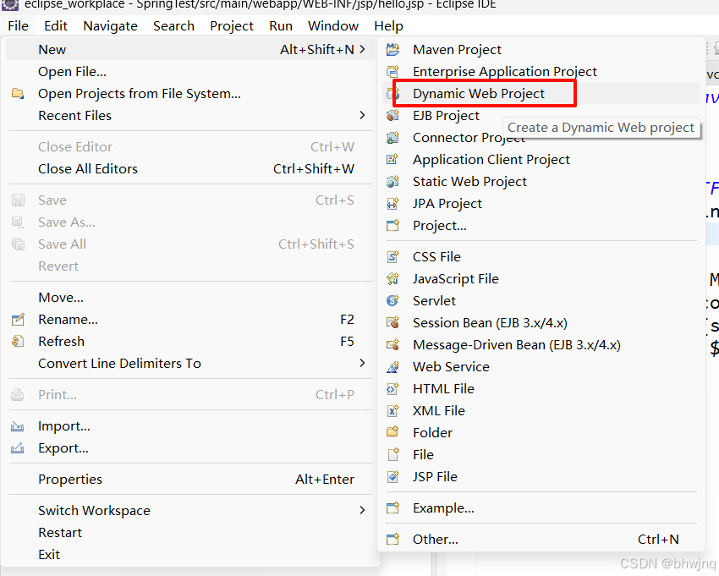
Task: Choose Exit in File menu
Action: coord(190,555)
